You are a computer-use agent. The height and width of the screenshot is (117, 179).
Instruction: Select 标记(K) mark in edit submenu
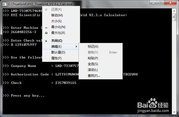[100, 47]
